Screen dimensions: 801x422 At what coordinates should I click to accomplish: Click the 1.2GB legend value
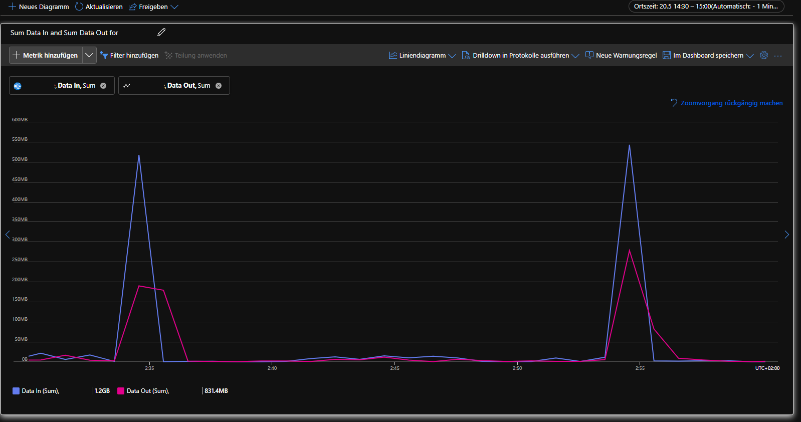tap(102, 391)
